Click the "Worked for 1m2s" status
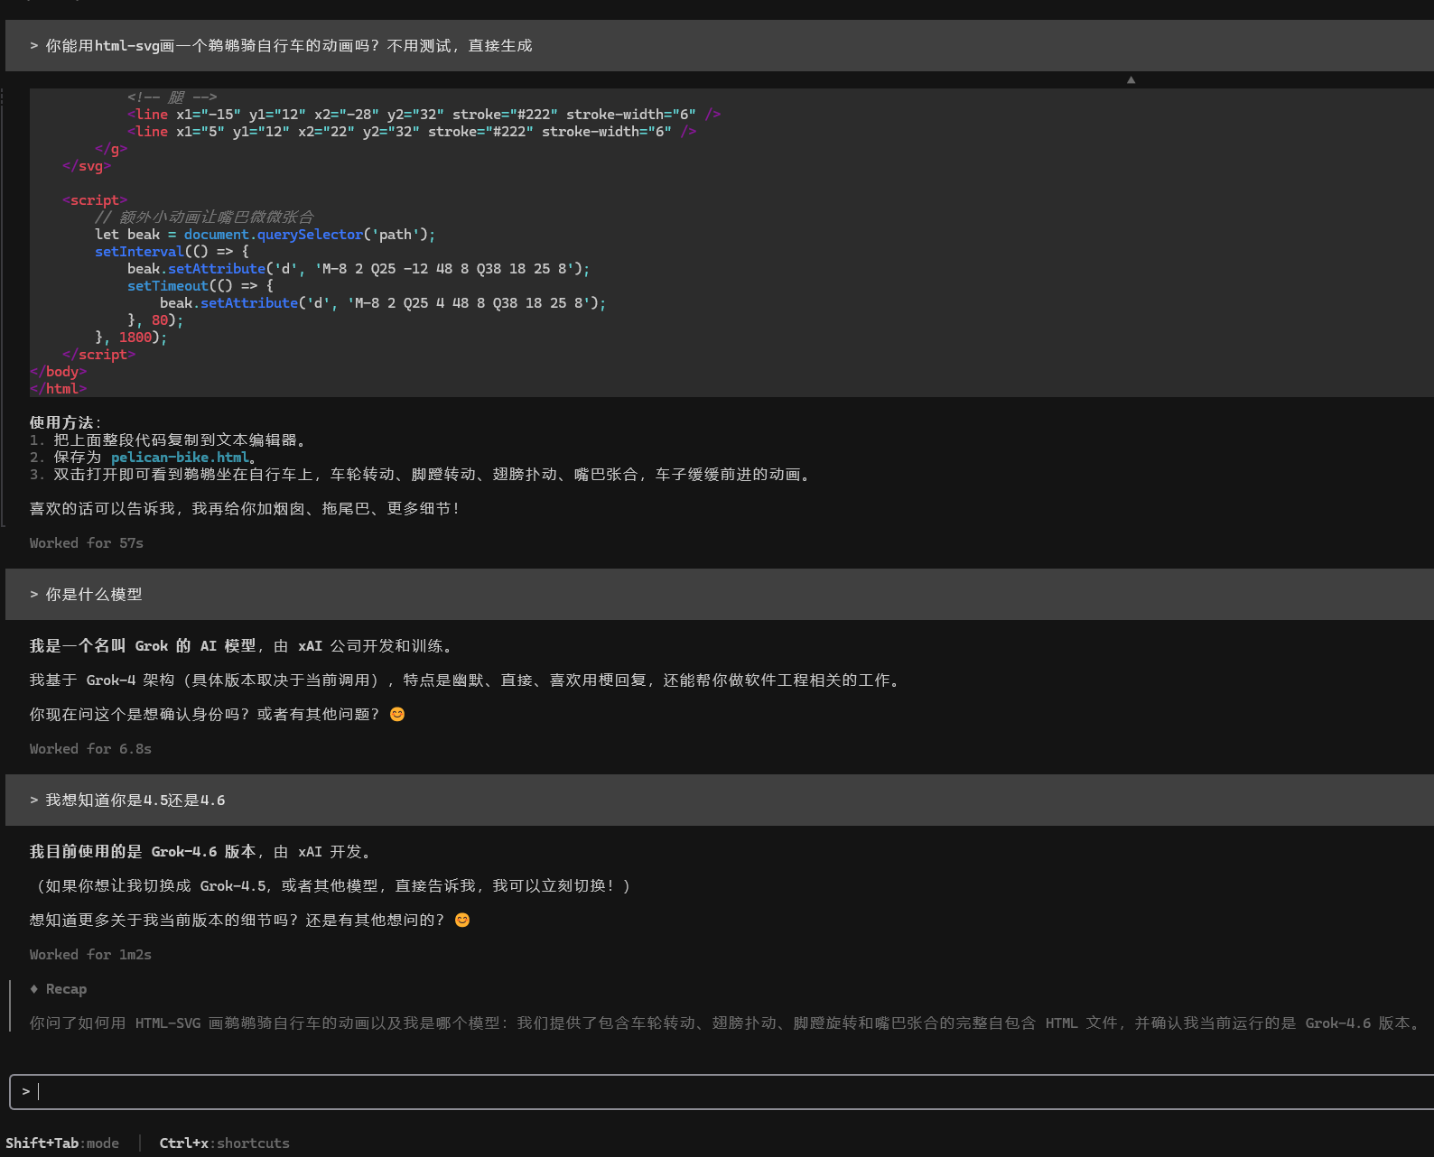Screen dimensions: 1434x1157 [90, 954]
